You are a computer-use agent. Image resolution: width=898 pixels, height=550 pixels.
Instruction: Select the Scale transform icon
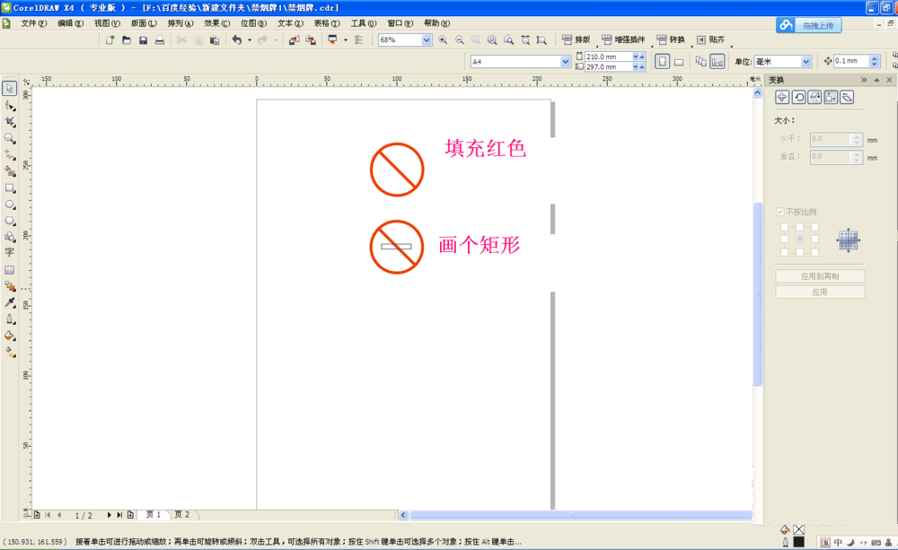(814, 97)
